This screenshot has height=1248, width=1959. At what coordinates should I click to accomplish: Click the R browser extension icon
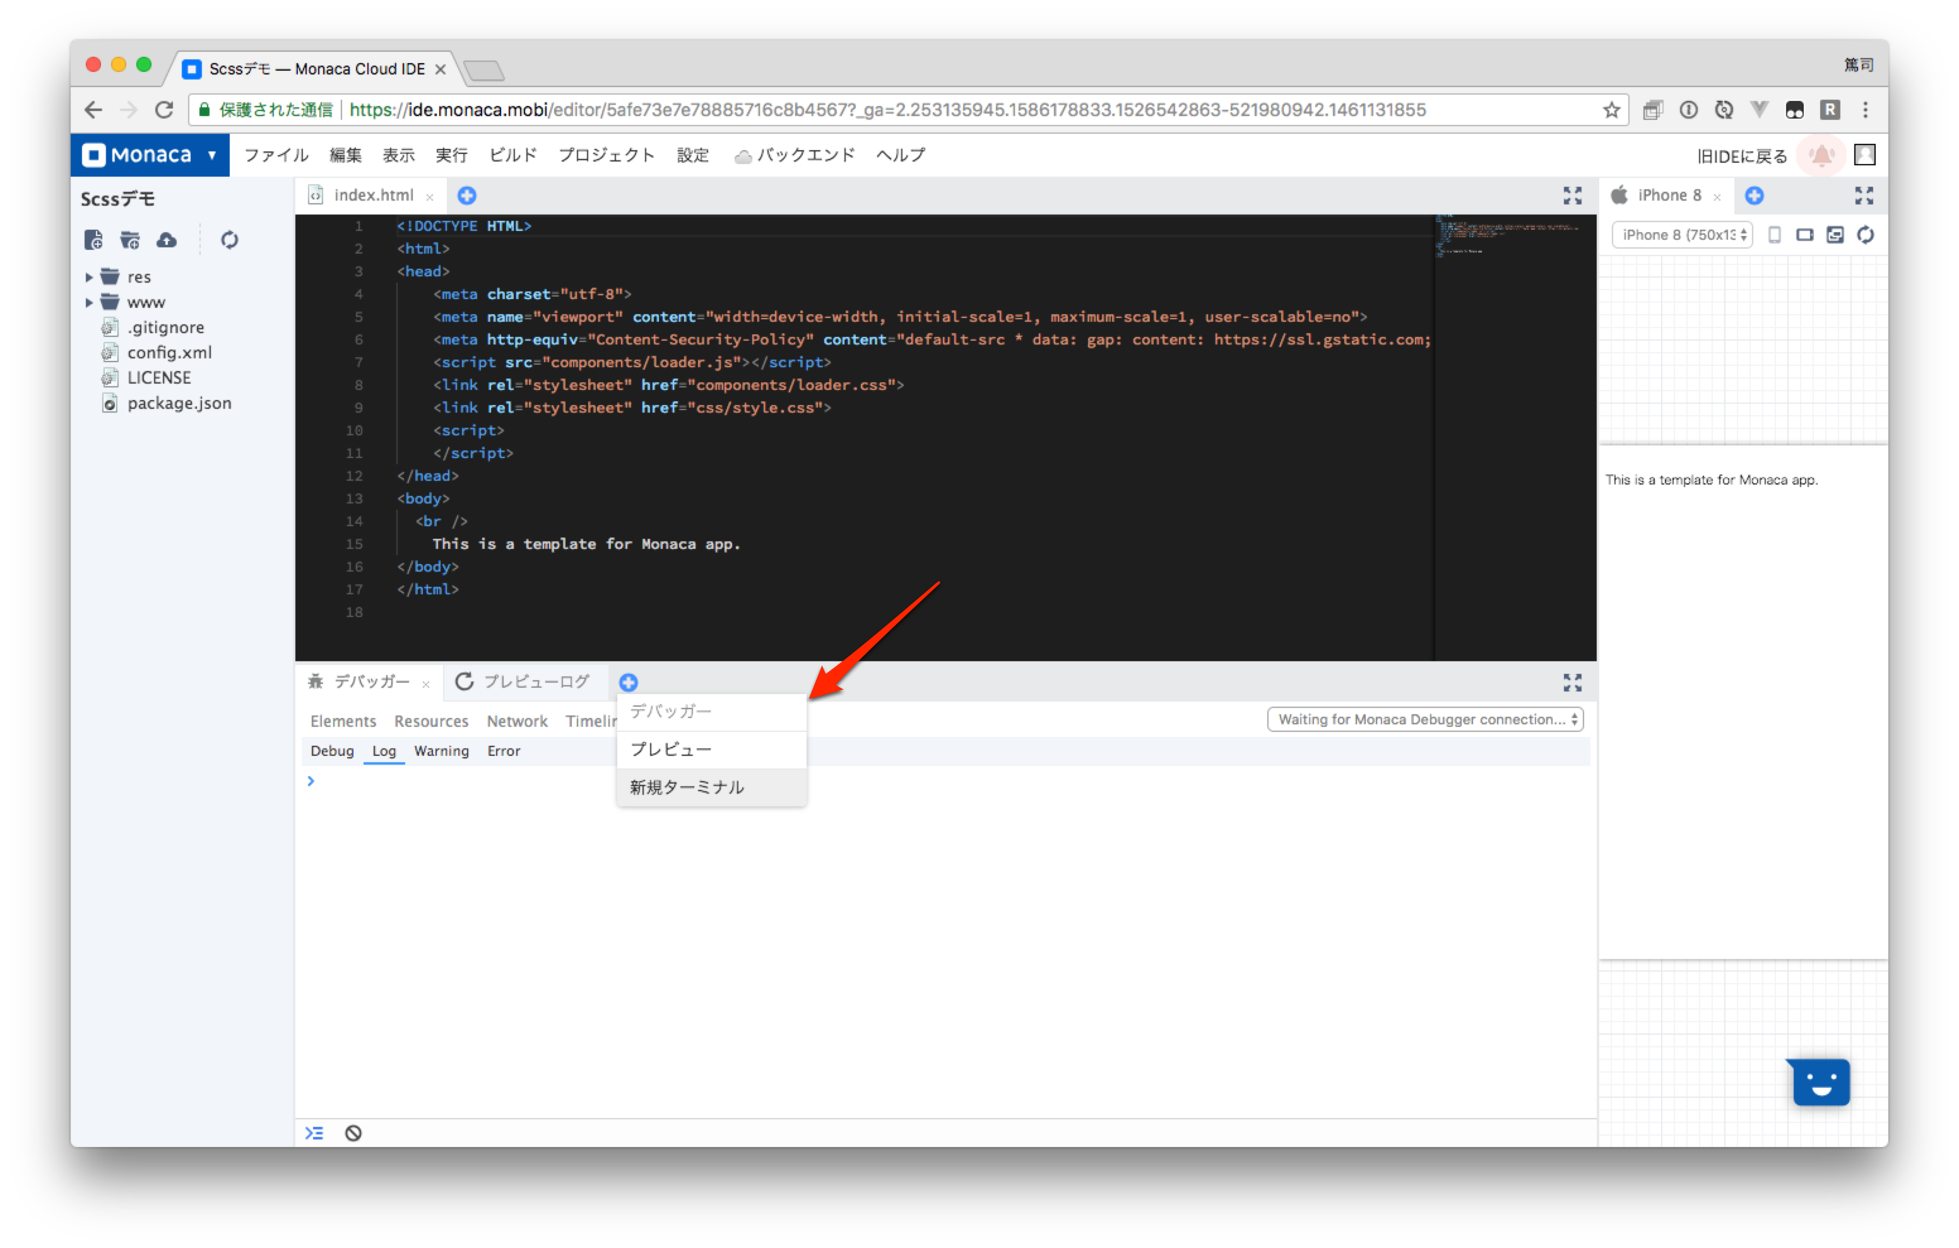point(1830,110)
